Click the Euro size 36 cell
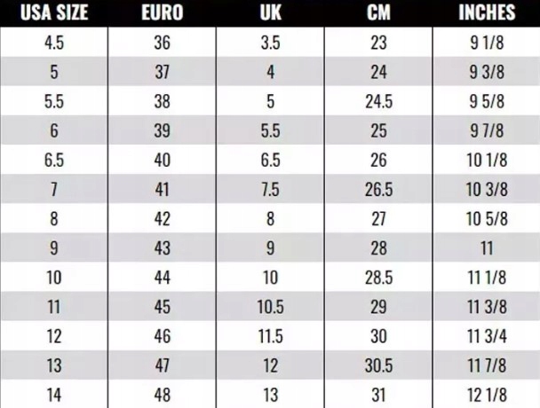 pyautogui.click(x=162, y=42)
